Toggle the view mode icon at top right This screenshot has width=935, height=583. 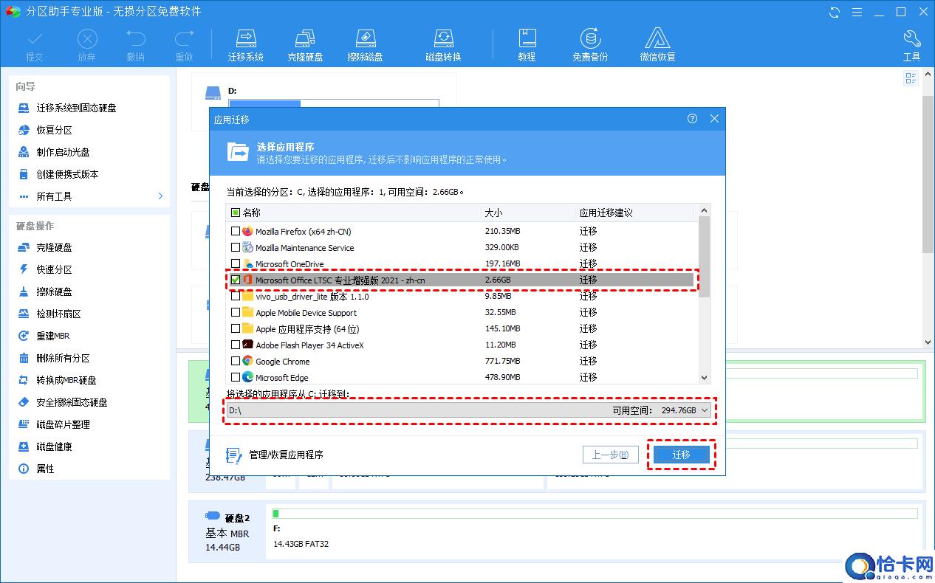click(911, 78)
